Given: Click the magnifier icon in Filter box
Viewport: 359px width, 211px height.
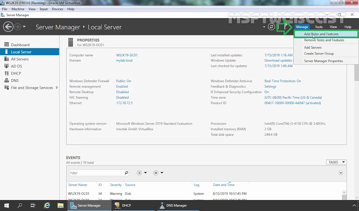Looking at the screenshot, I should 126,173.
